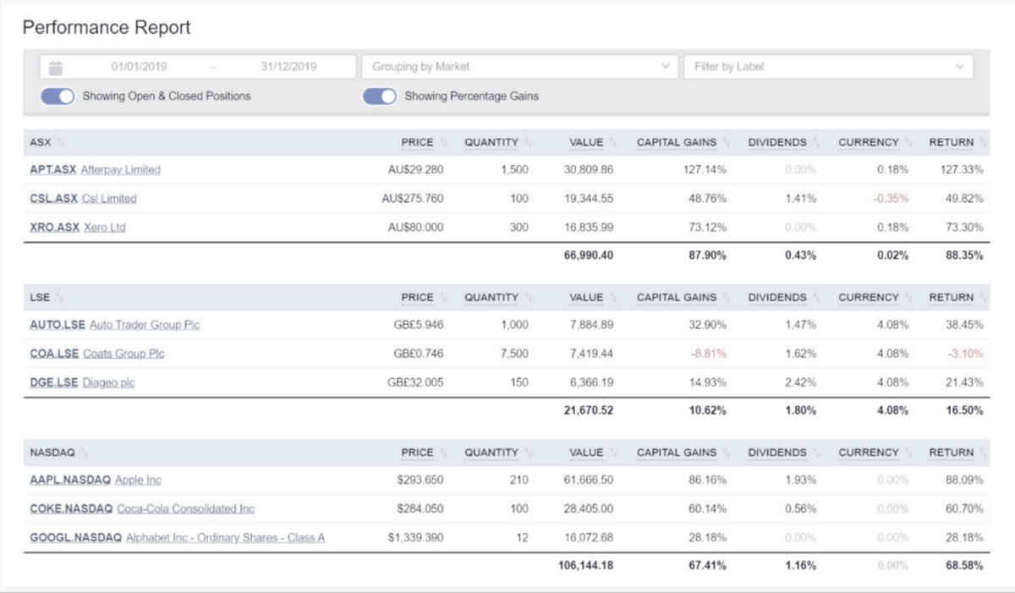1015x593 pixels.
Task: Open GOOGL.NASDAQ Alphabet Inc holding
Action: pyautogui.click(x=177, y=538)
